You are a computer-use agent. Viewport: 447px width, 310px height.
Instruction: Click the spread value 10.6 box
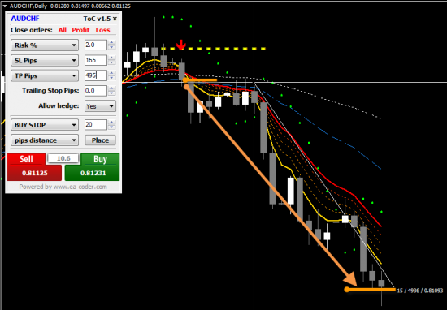(x=63, y=158)
